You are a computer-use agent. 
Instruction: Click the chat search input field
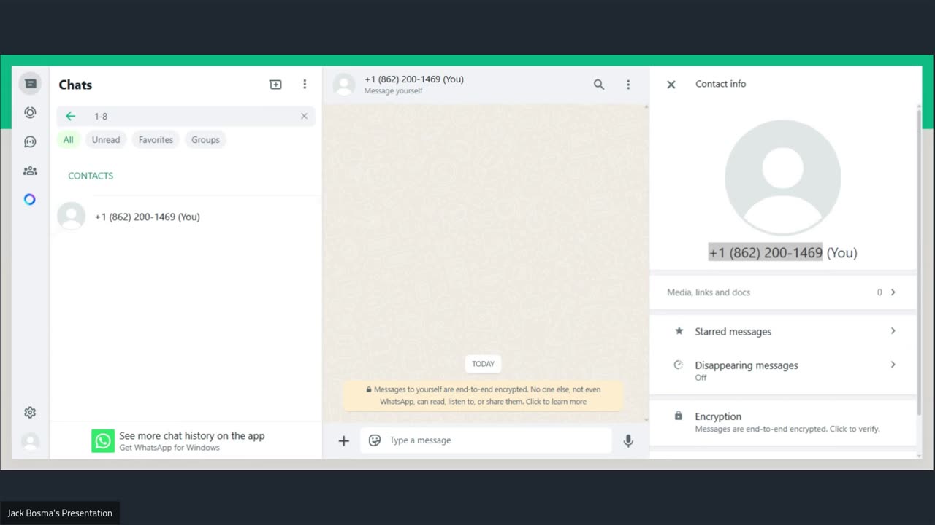coord(186,116)
